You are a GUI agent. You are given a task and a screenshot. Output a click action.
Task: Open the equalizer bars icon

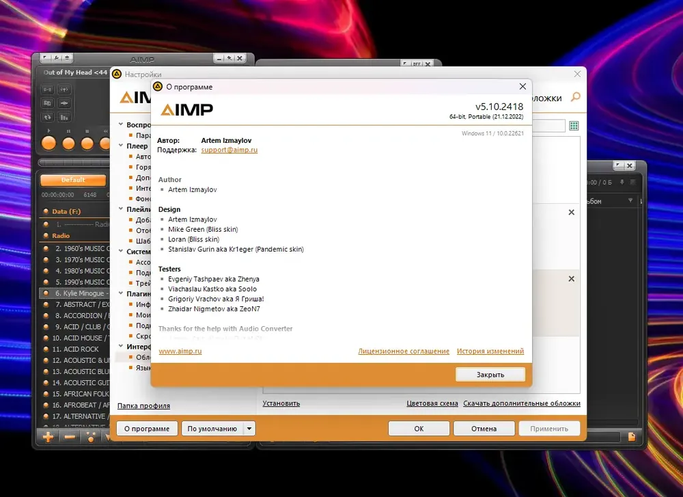(x=64, y=117)
